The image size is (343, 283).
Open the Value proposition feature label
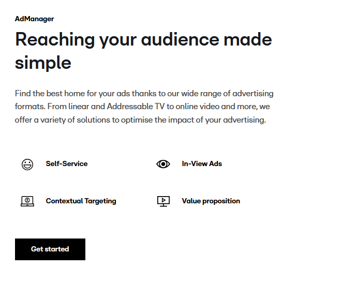click(x=211, y=201)
